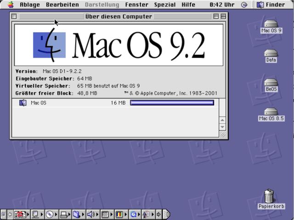Click the Control Strip close box
Image resolution: width=294 pixels, height=220 pixels.
tap(3, 214)
